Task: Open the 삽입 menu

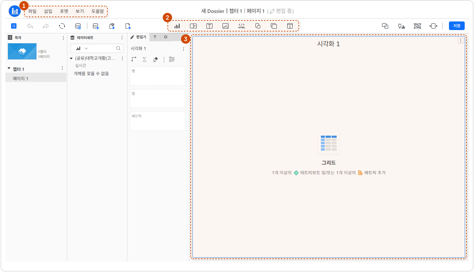Action: click(48, 11)
